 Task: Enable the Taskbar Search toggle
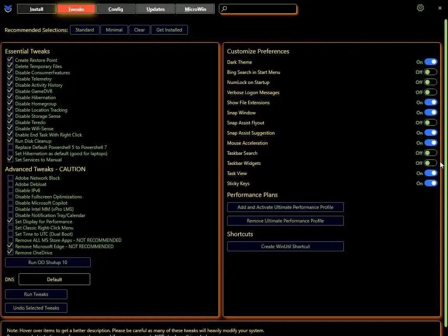tap(430, 153)
